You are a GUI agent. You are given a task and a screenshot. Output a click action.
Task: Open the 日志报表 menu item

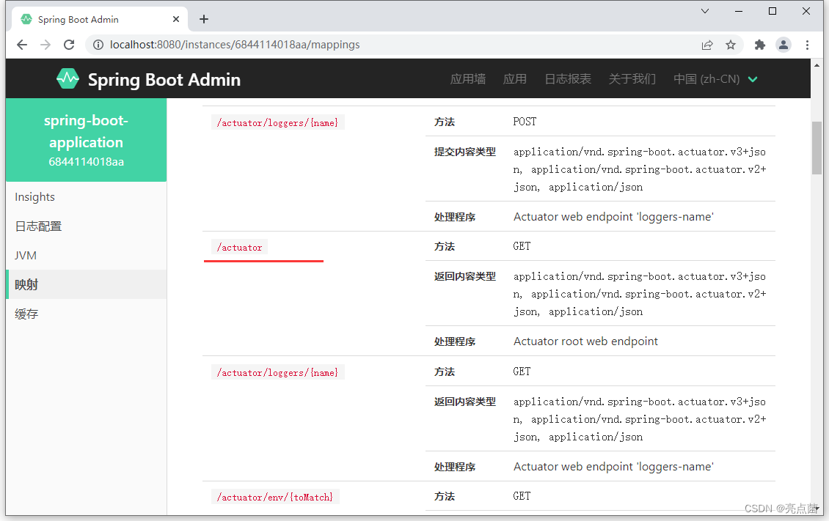tap(568, 78)
